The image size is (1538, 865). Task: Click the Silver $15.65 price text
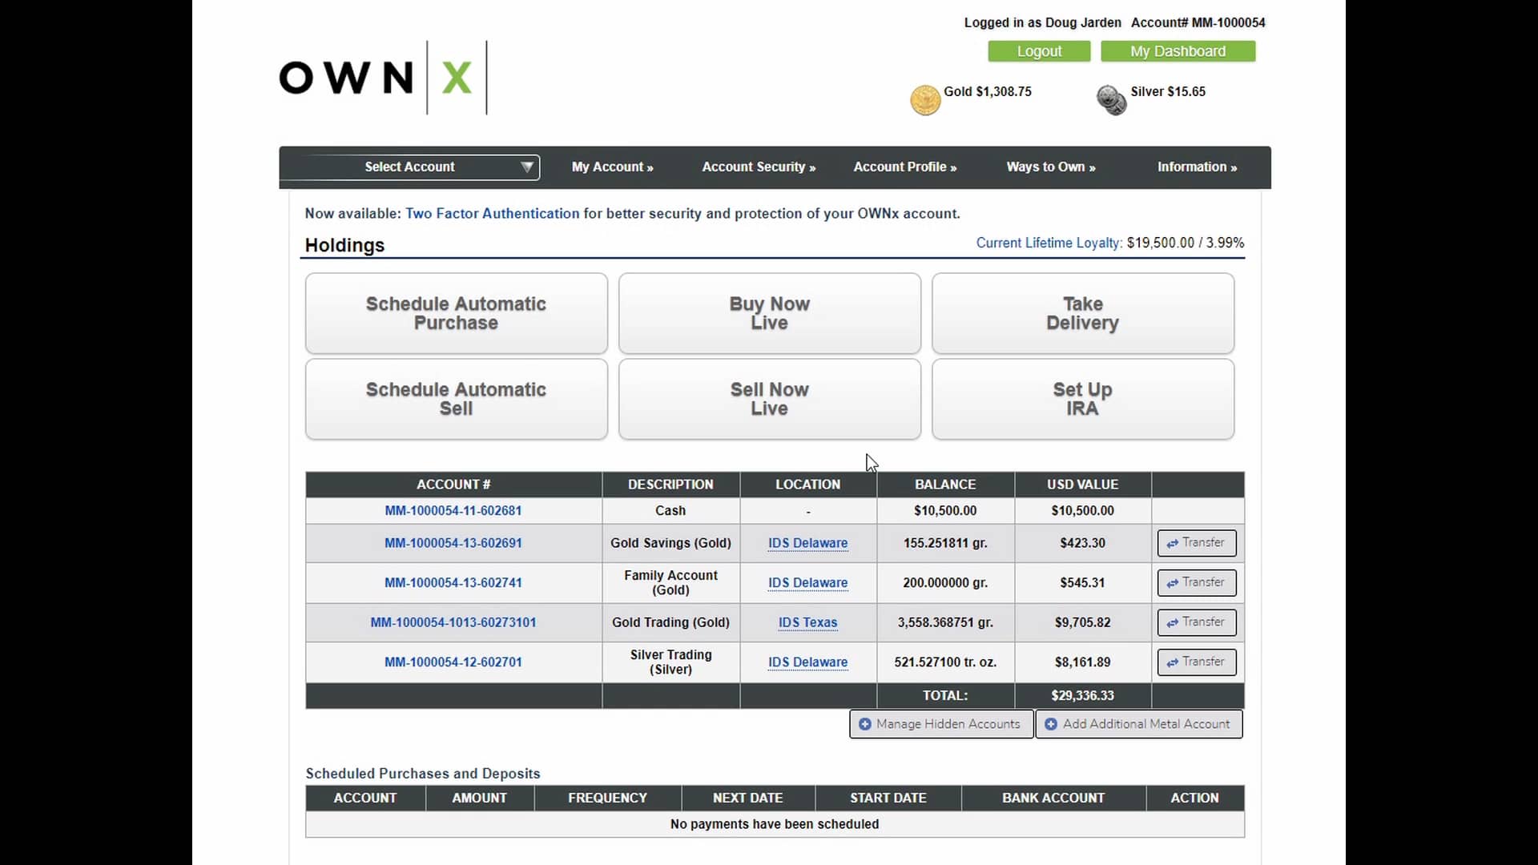[x=1168, y=91]
